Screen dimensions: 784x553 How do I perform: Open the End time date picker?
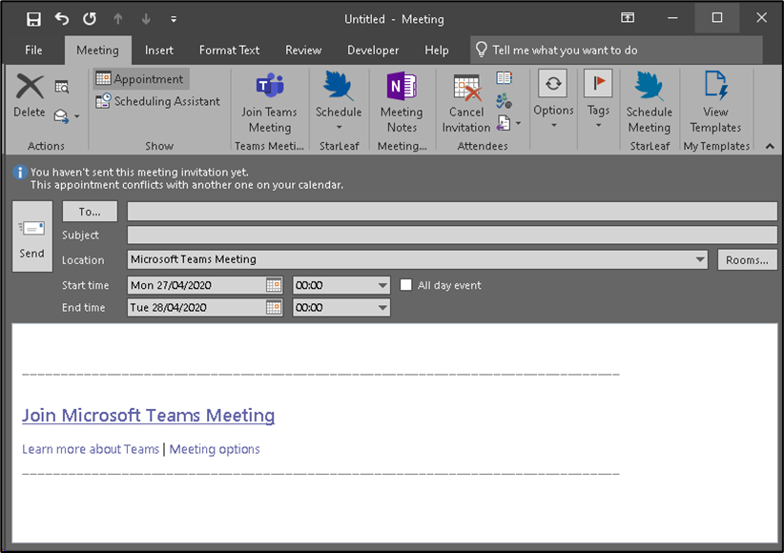pos(274,308)
